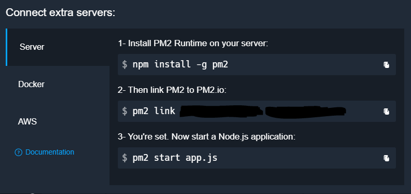Click the dollar prompt before npm install
411x194 pixels.
point(125,65)
